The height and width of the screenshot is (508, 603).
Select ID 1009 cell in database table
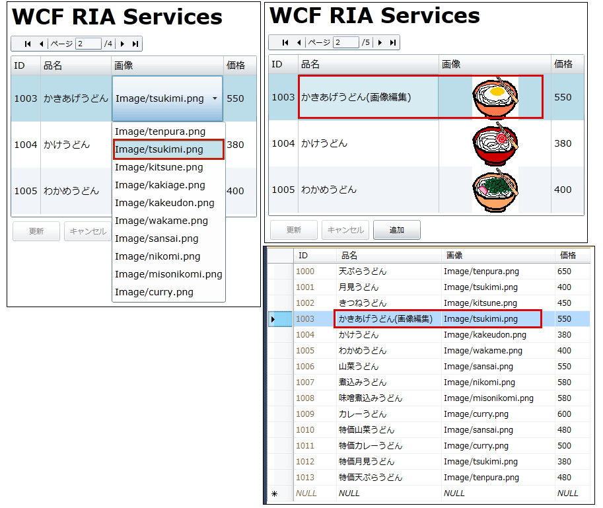(x=314, y=414)
